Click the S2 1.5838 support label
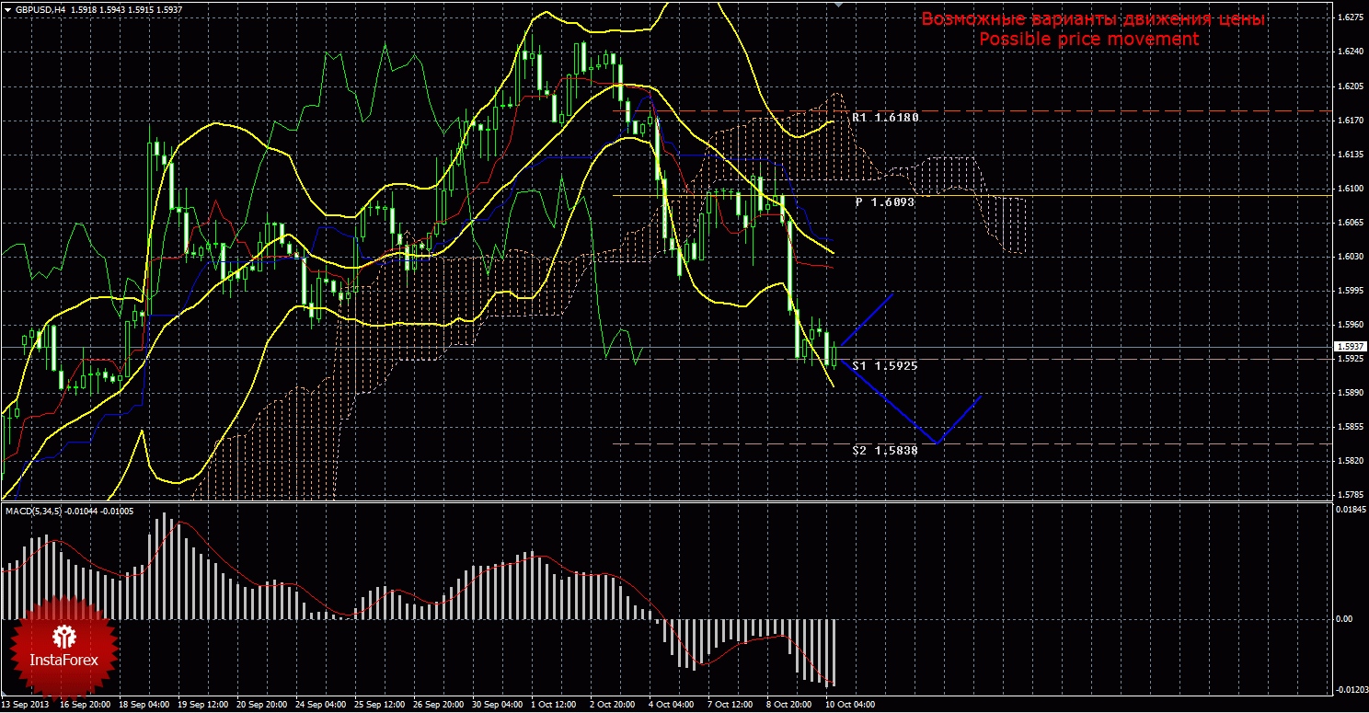The height and width of the screenshot is (713, 1369). coord(884,451)
